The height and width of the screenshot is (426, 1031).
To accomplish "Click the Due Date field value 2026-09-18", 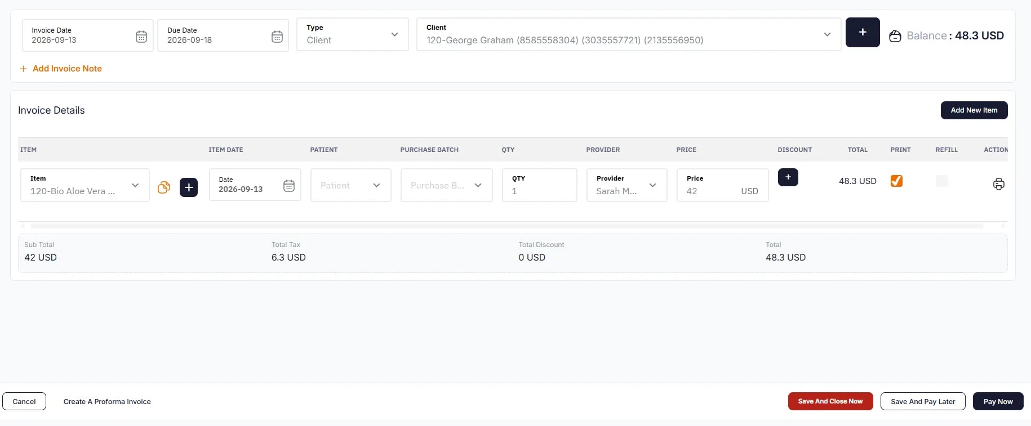I will pyautogui.click(x=190, y=40).
